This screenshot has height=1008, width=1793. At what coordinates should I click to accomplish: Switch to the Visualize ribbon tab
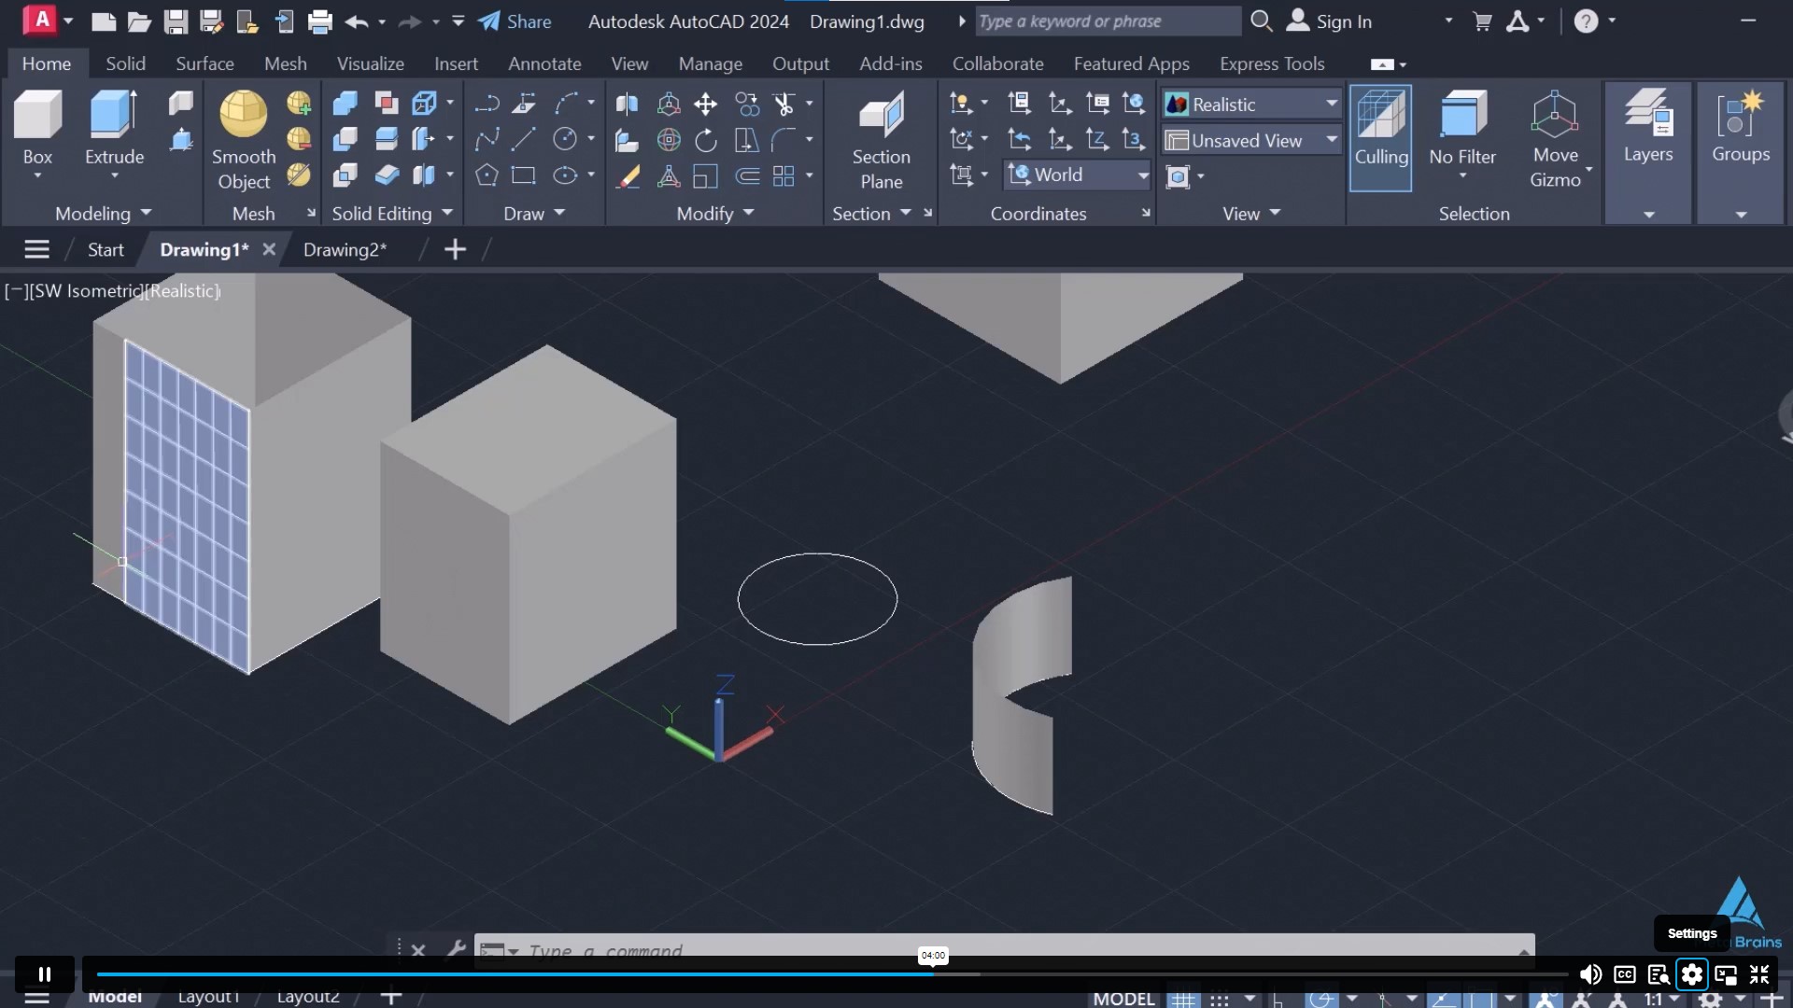tap(371, 63)
